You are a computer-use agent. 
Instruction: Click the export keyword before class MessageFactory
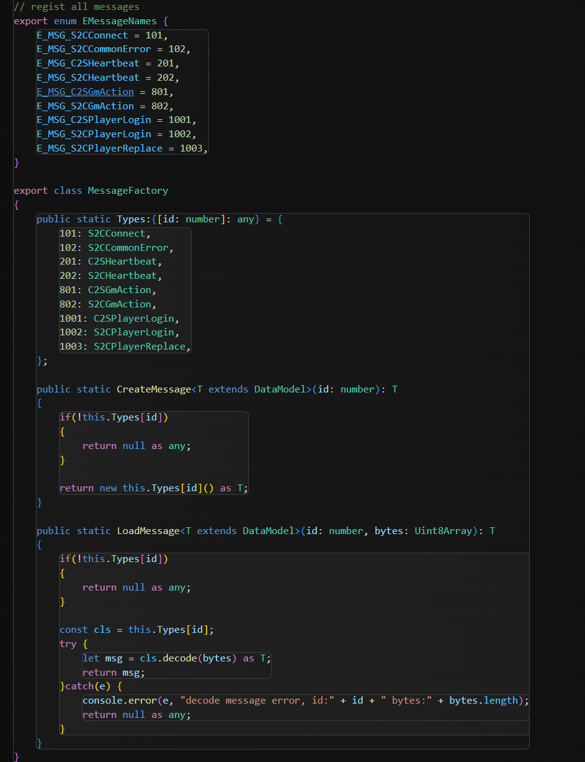click(x=30, y=191)
